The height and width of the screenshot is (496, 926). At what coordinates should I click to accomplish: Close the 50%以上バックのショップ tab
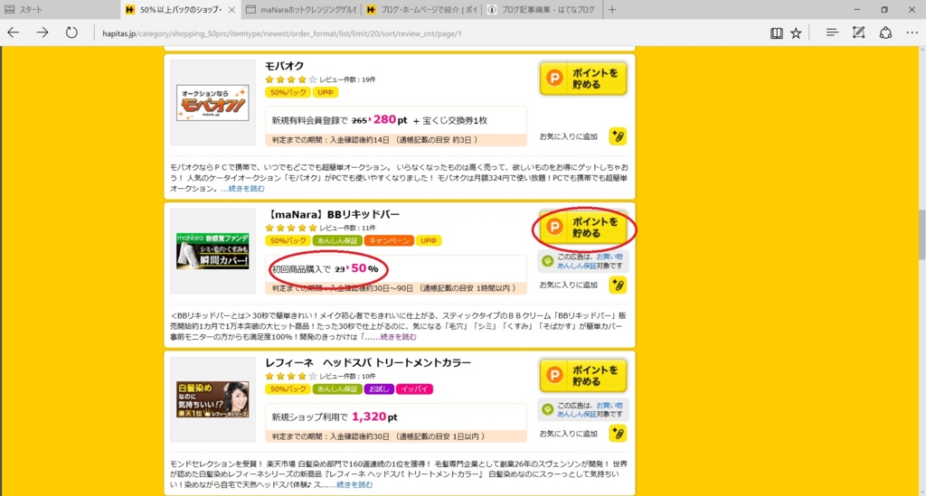point(231,10)
